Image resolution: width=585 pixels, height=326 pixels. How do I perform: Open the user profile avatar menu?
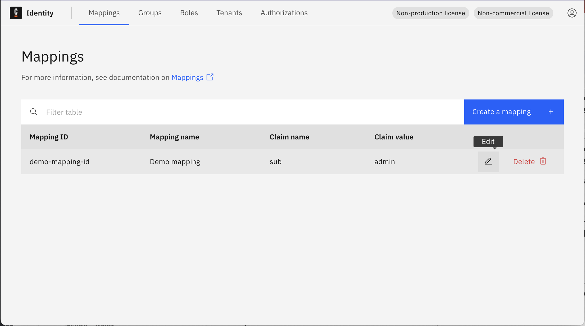[572, 13]
